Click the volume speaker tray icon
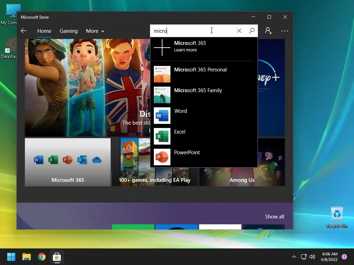354x265 pixels. tap(312, 257)
